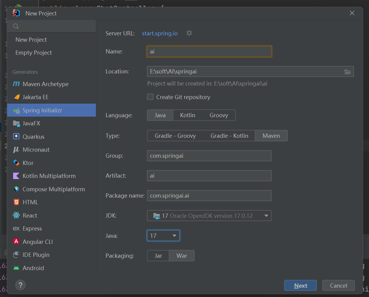This screenshot has width=369, height=297.
Task: Click into the Group field
Action: coord(209,156)
